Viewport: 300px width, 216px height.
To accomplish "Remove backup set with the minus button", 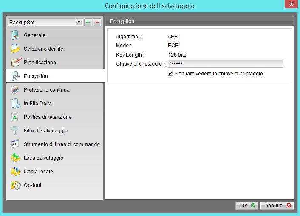I will tap(97, 22).
